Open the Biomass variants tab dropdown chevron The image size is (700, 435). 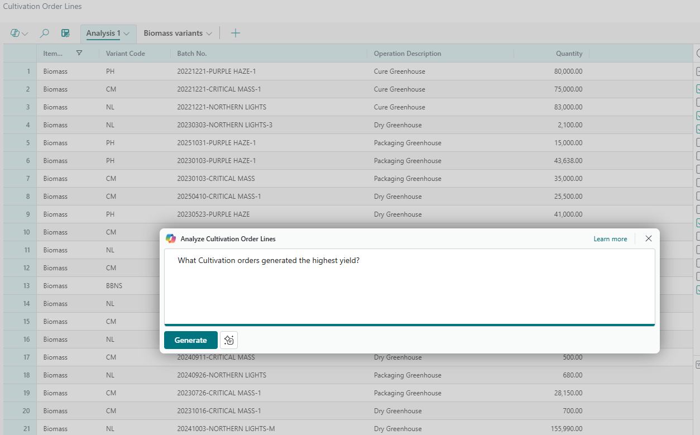coord(209,34)
